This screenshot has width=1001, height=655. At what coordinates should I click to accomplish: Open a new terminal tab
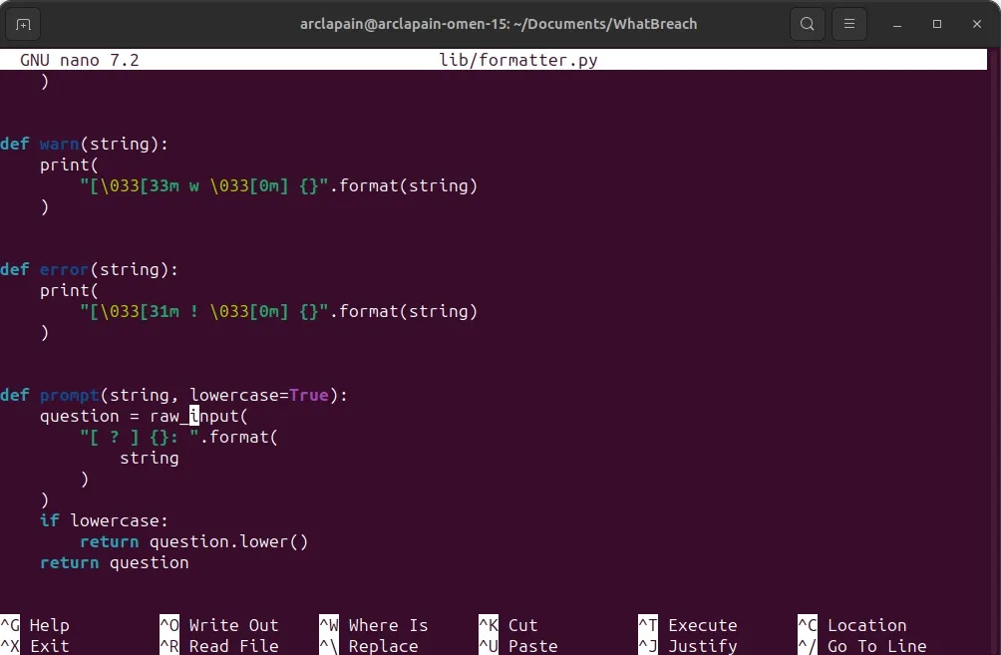click(22, 23)
